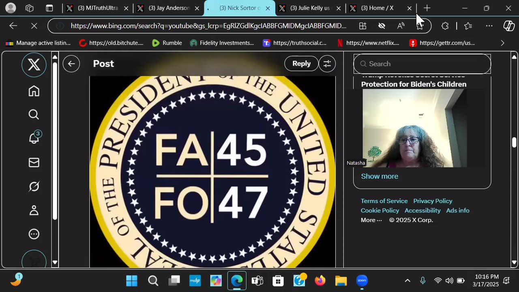Image resolution: width=519 pixels, height=292 pixels.
Task: Open Edge workspaces icon
Action: (x=30, y=8)
